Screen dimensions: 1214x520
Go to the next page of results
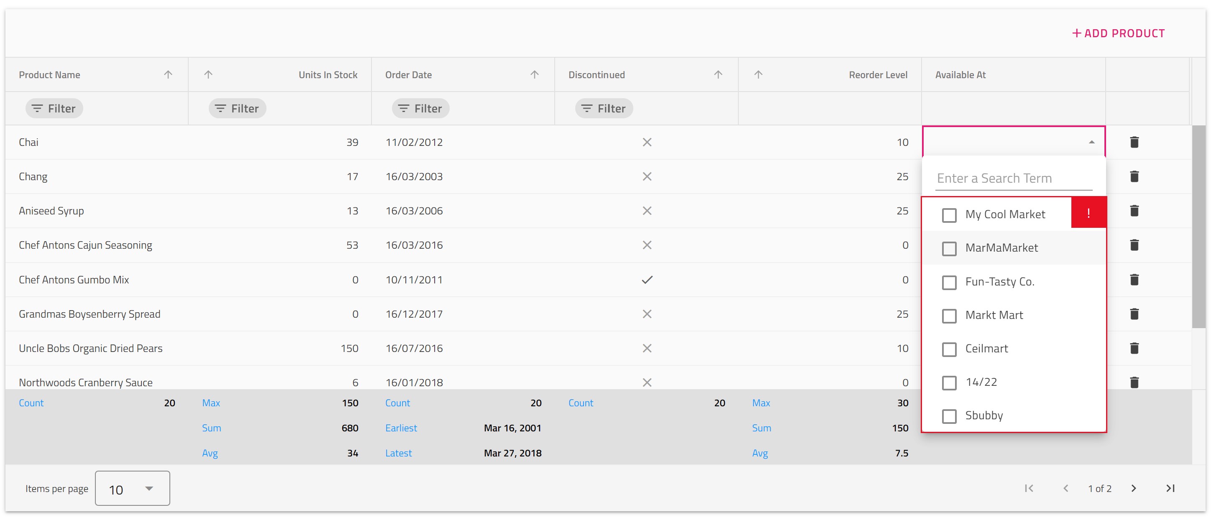(x=1133, y=489)
